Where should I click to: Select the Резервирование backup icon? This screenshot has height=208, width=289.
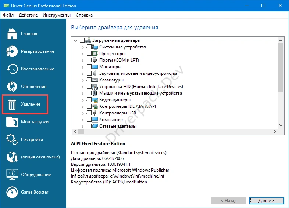(x=12, y=51)
